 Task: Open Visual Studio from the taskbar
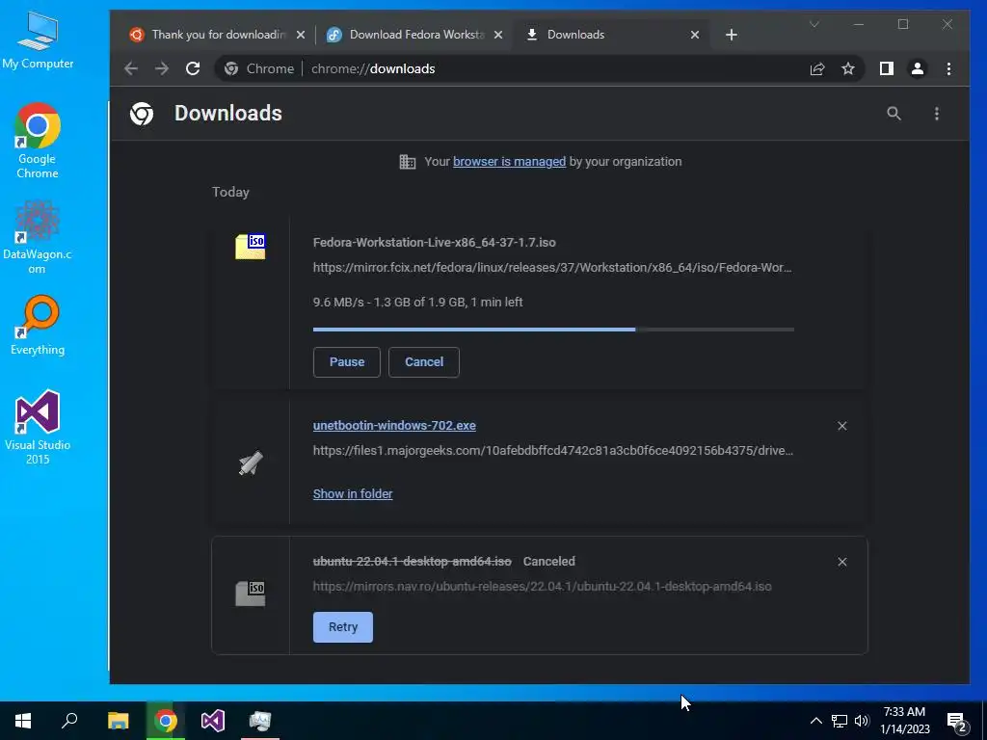pyautogui.click(x=213, y=721)
